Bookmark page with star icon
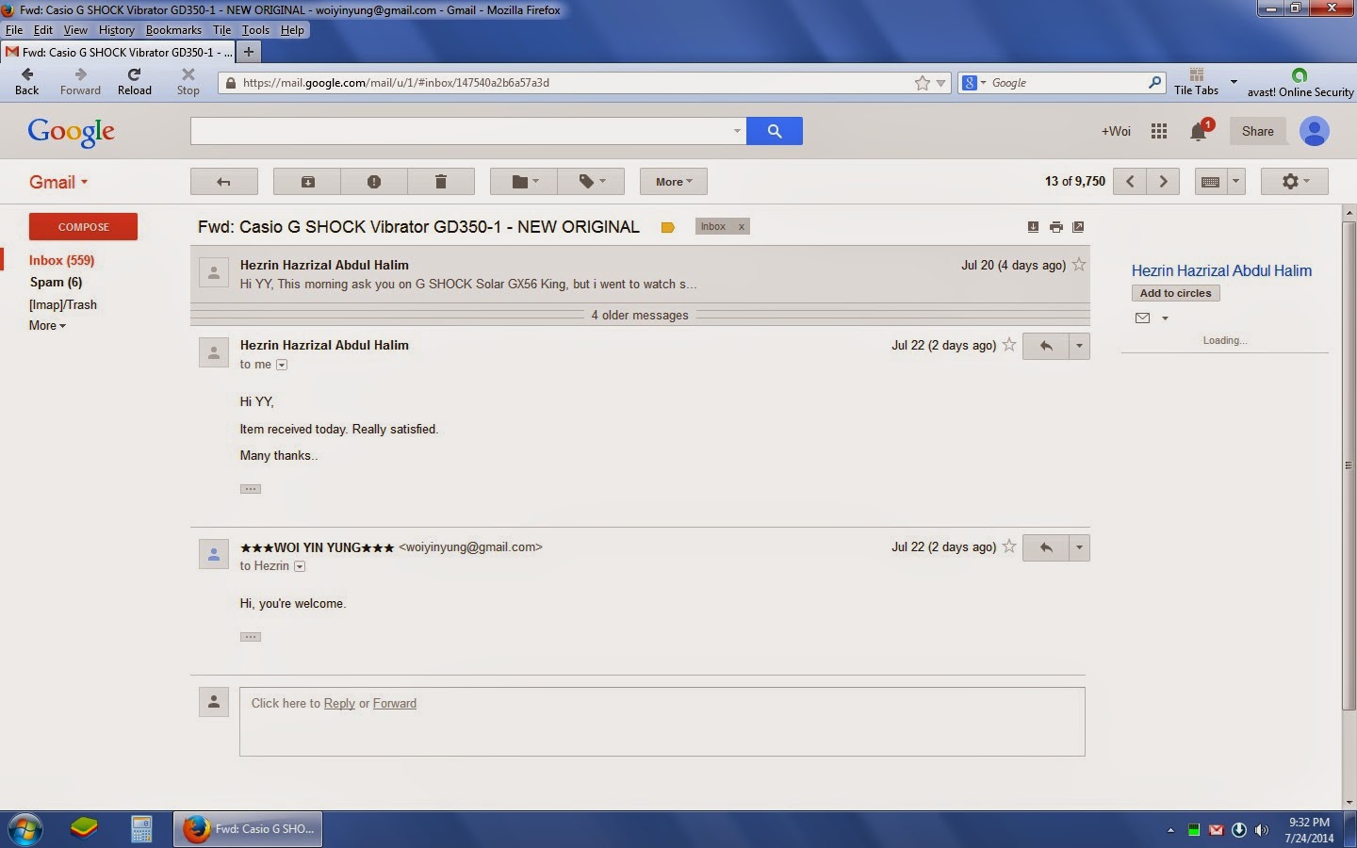Image resolution: width=1357 pixels, height=848 pixels. pos(922,83)
